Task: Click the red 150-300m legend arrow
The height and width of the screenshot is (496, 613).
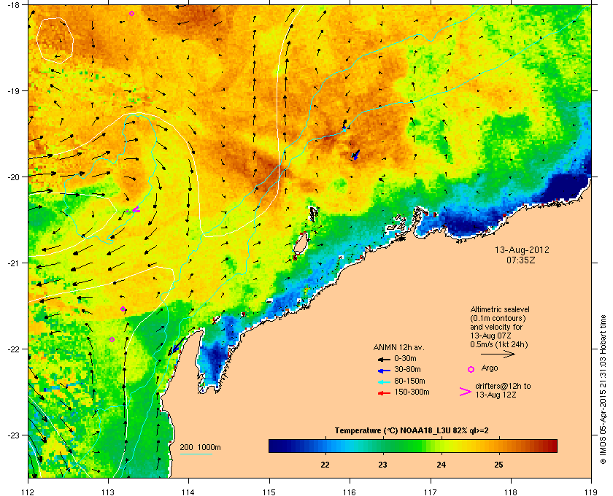Action: [x=385, y=393]
